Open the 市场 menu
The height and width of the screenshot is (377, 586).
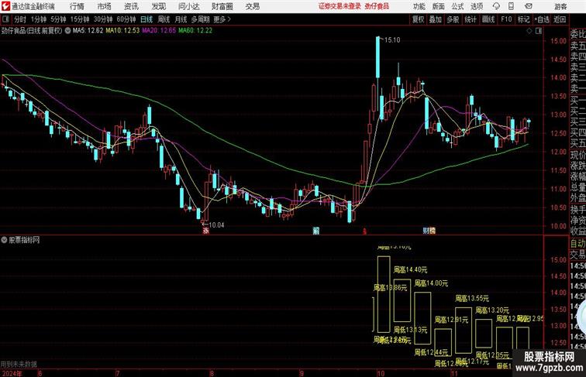[104, 6]
